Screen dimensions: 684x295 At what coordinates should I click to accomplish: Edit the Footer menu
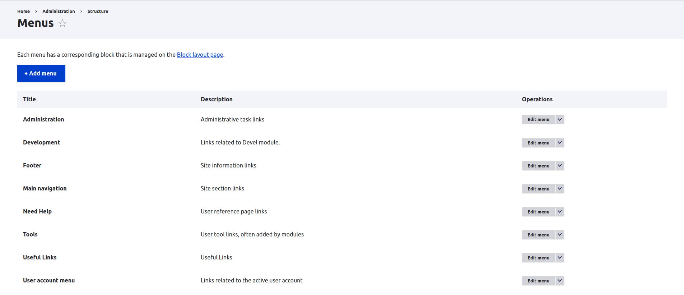tap(538, 166)
